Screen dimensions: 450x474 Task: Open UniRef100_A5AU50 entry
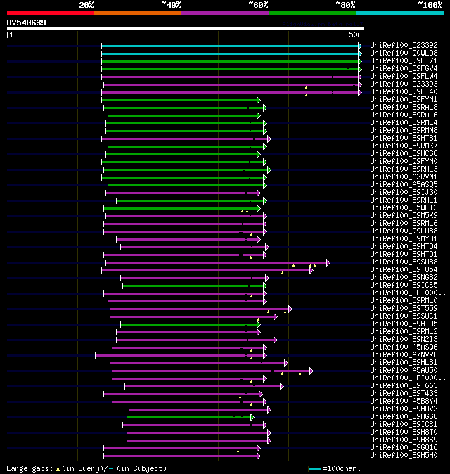[x=404, y=371]
